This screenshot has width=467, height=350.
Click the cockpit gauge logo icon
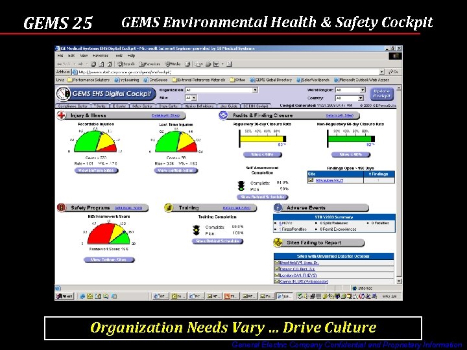coord(63,94)
